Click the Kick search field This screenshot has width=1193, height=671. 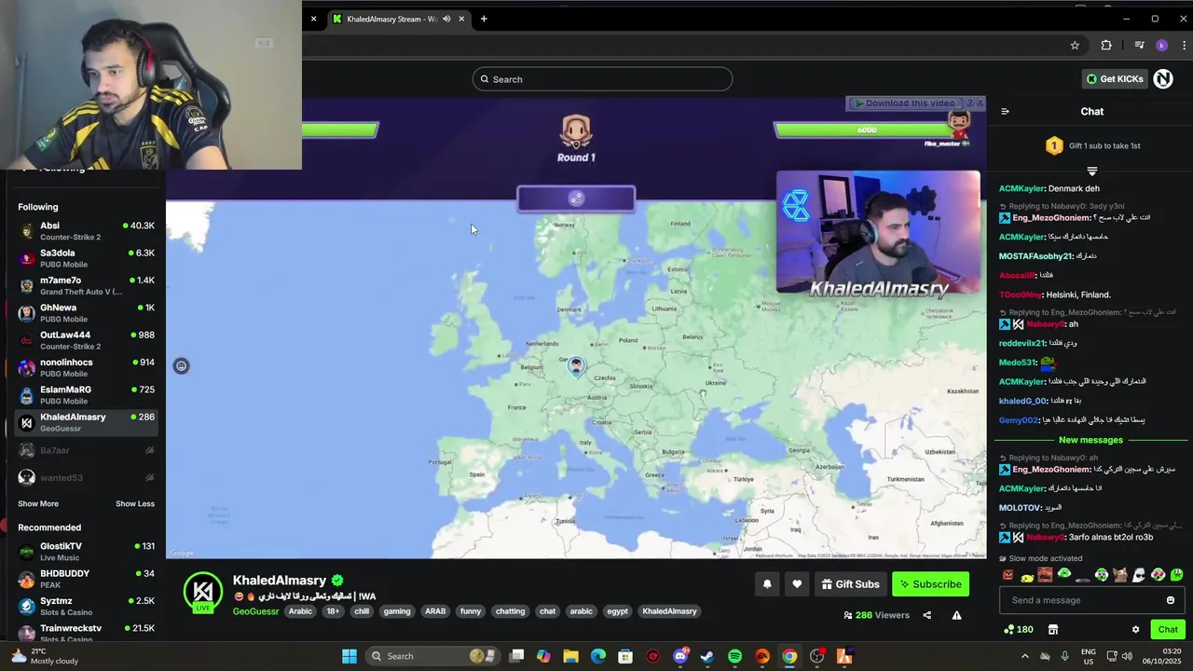pyautogui.click(x=602, y=79)
